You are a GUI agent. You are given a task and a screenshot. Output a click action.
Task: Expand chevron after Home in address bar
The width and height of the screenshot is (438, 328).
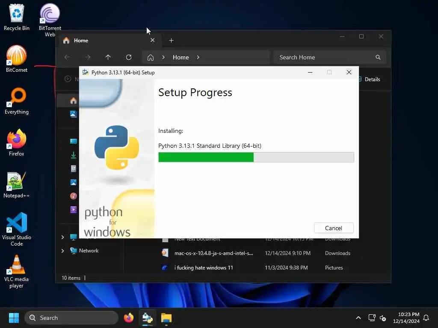coord(198,57)
